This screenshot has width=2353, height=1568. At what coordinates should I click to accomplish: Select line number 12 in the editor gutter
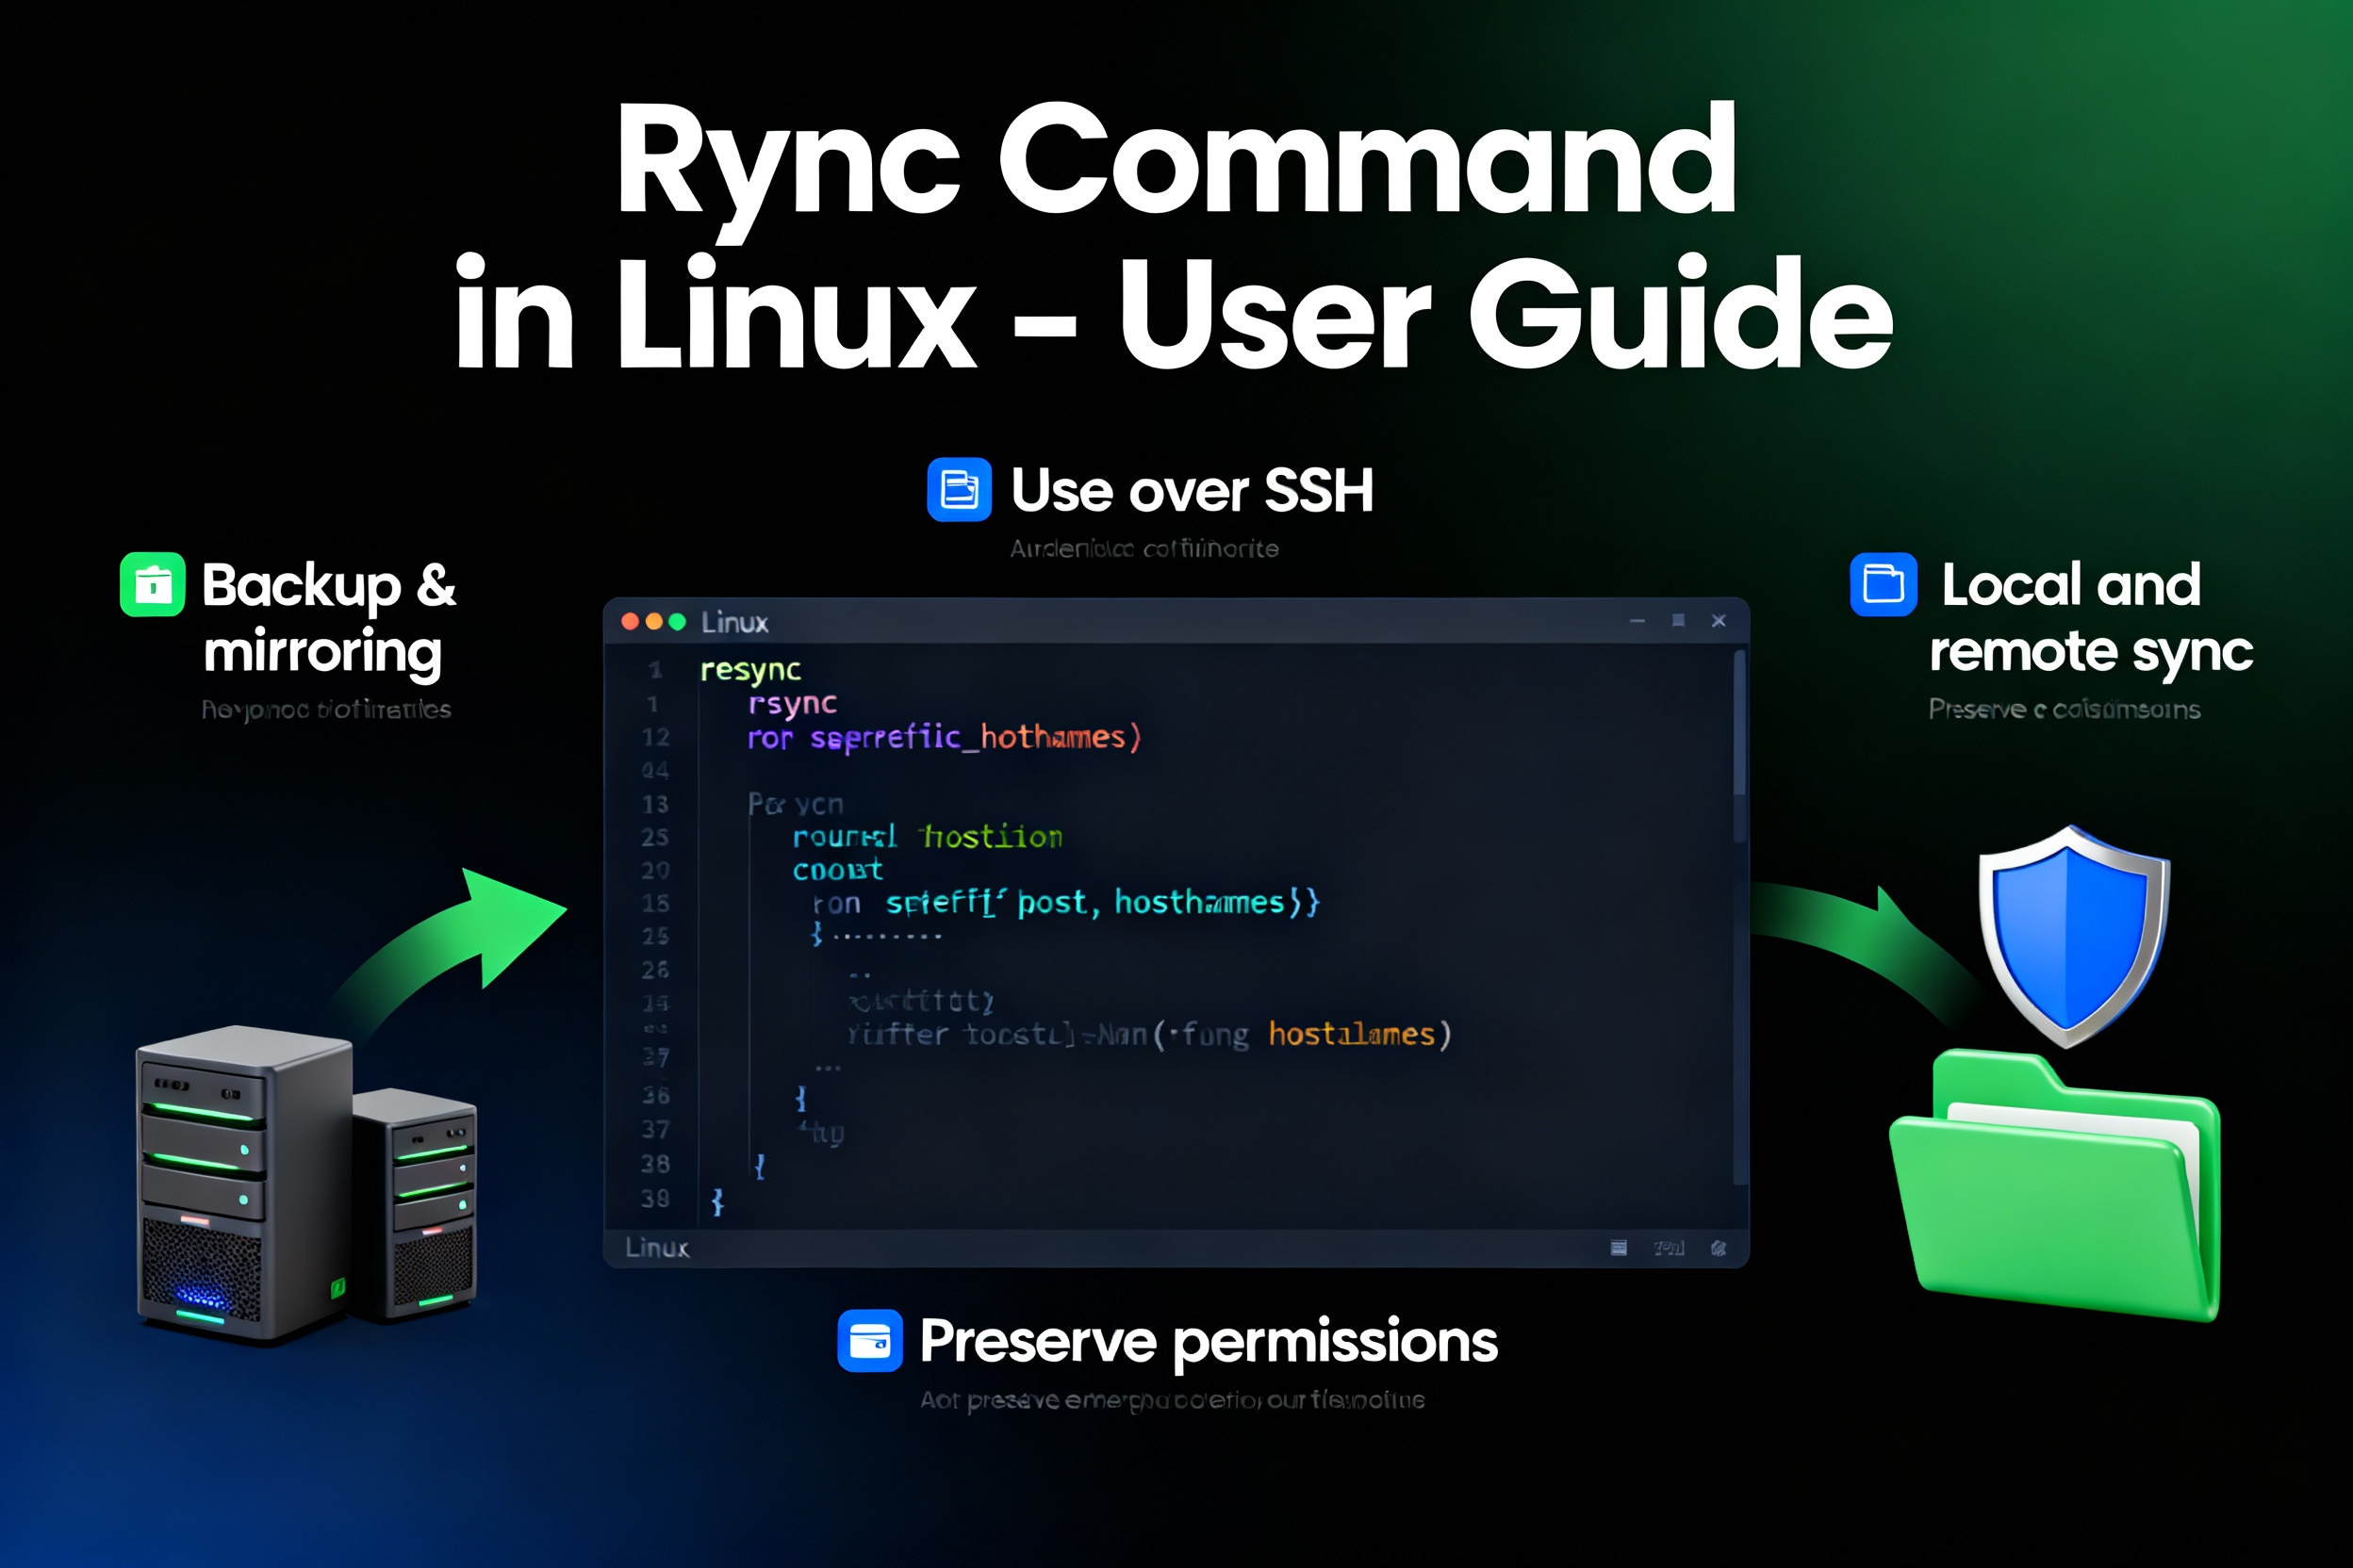(x=657, y=740)
